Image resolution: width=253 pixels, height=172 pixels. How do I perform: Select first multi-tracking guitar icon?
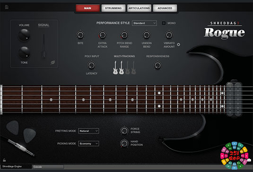[115, 68]
